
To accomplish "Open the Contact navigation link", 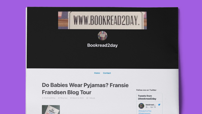I will coord(107,73).
